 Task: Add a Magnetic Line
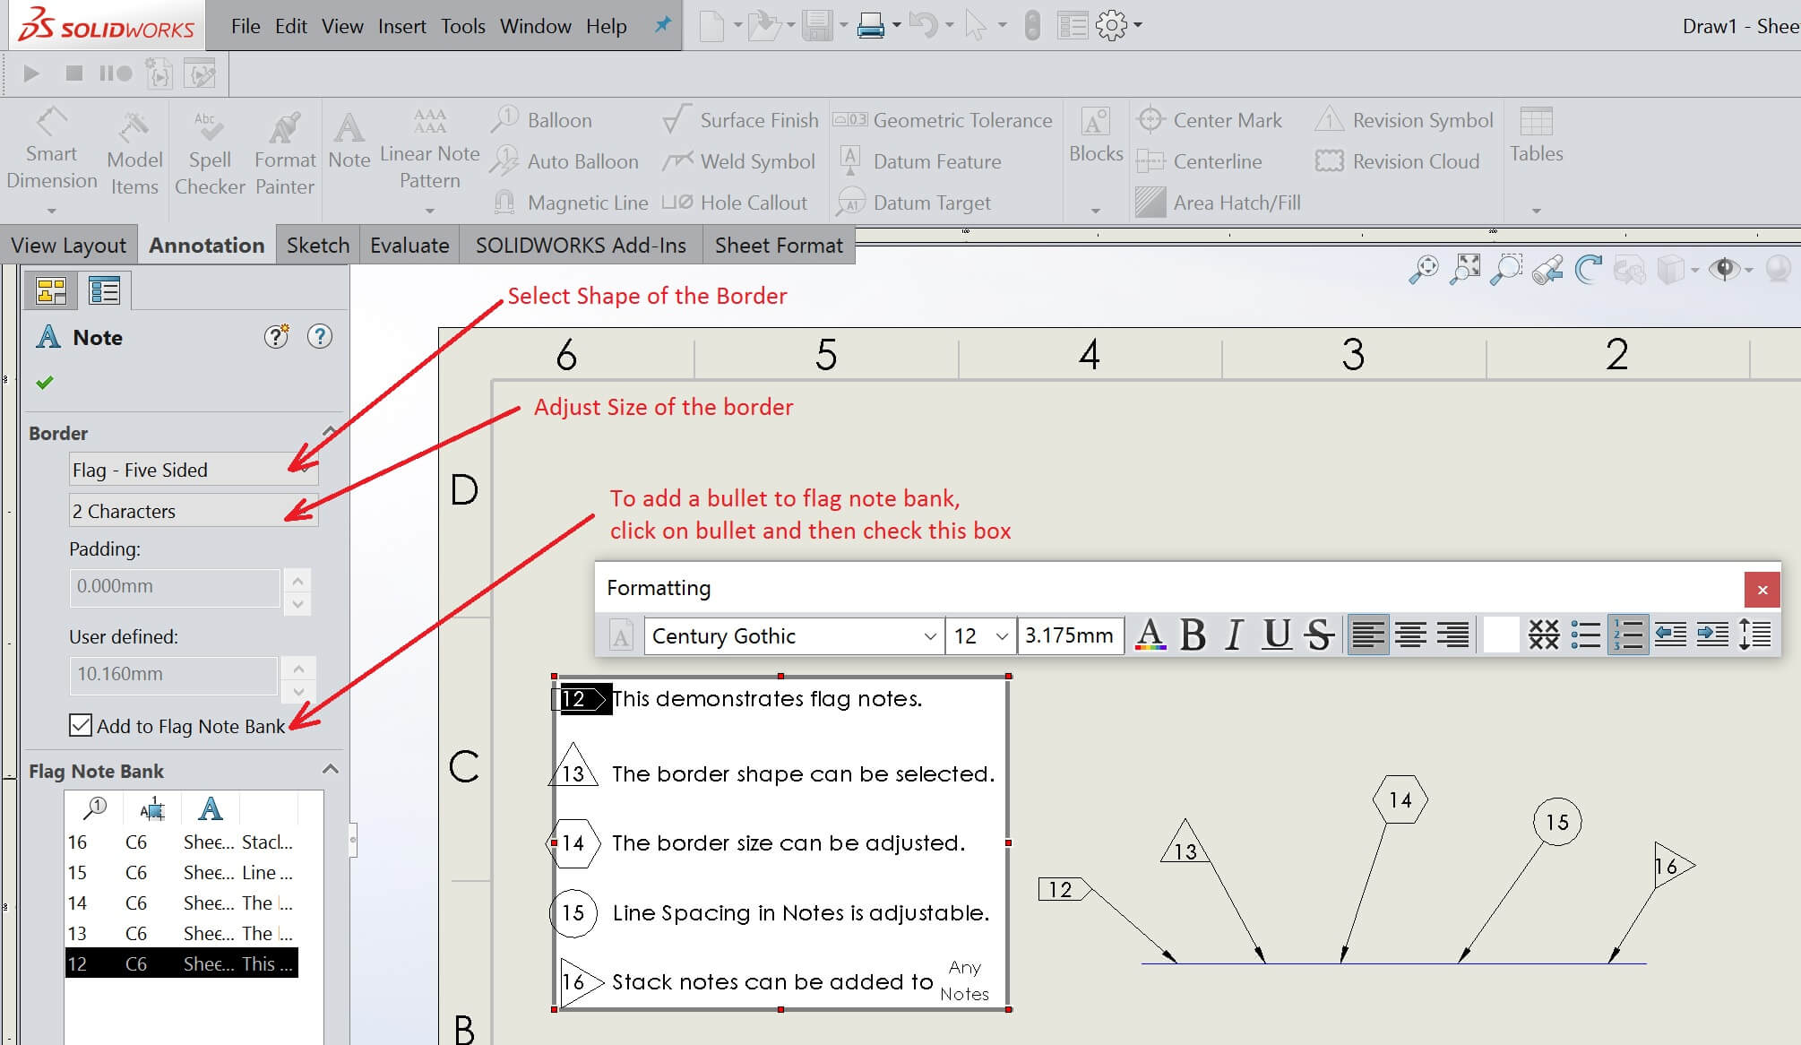pos(571,203)
